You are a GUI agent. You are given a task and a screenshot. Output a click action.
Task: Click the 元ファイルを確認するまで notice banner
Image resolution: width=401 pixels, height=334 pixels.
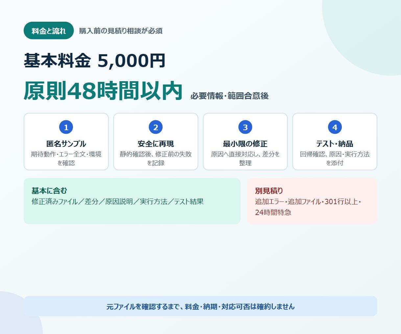pos(200,306)
